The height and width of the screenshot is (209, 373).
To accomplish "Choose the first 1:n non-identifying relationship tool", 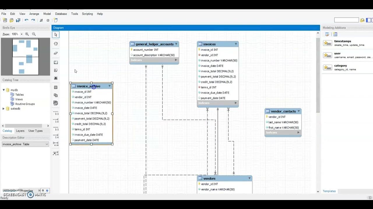I will coord(56,120).
